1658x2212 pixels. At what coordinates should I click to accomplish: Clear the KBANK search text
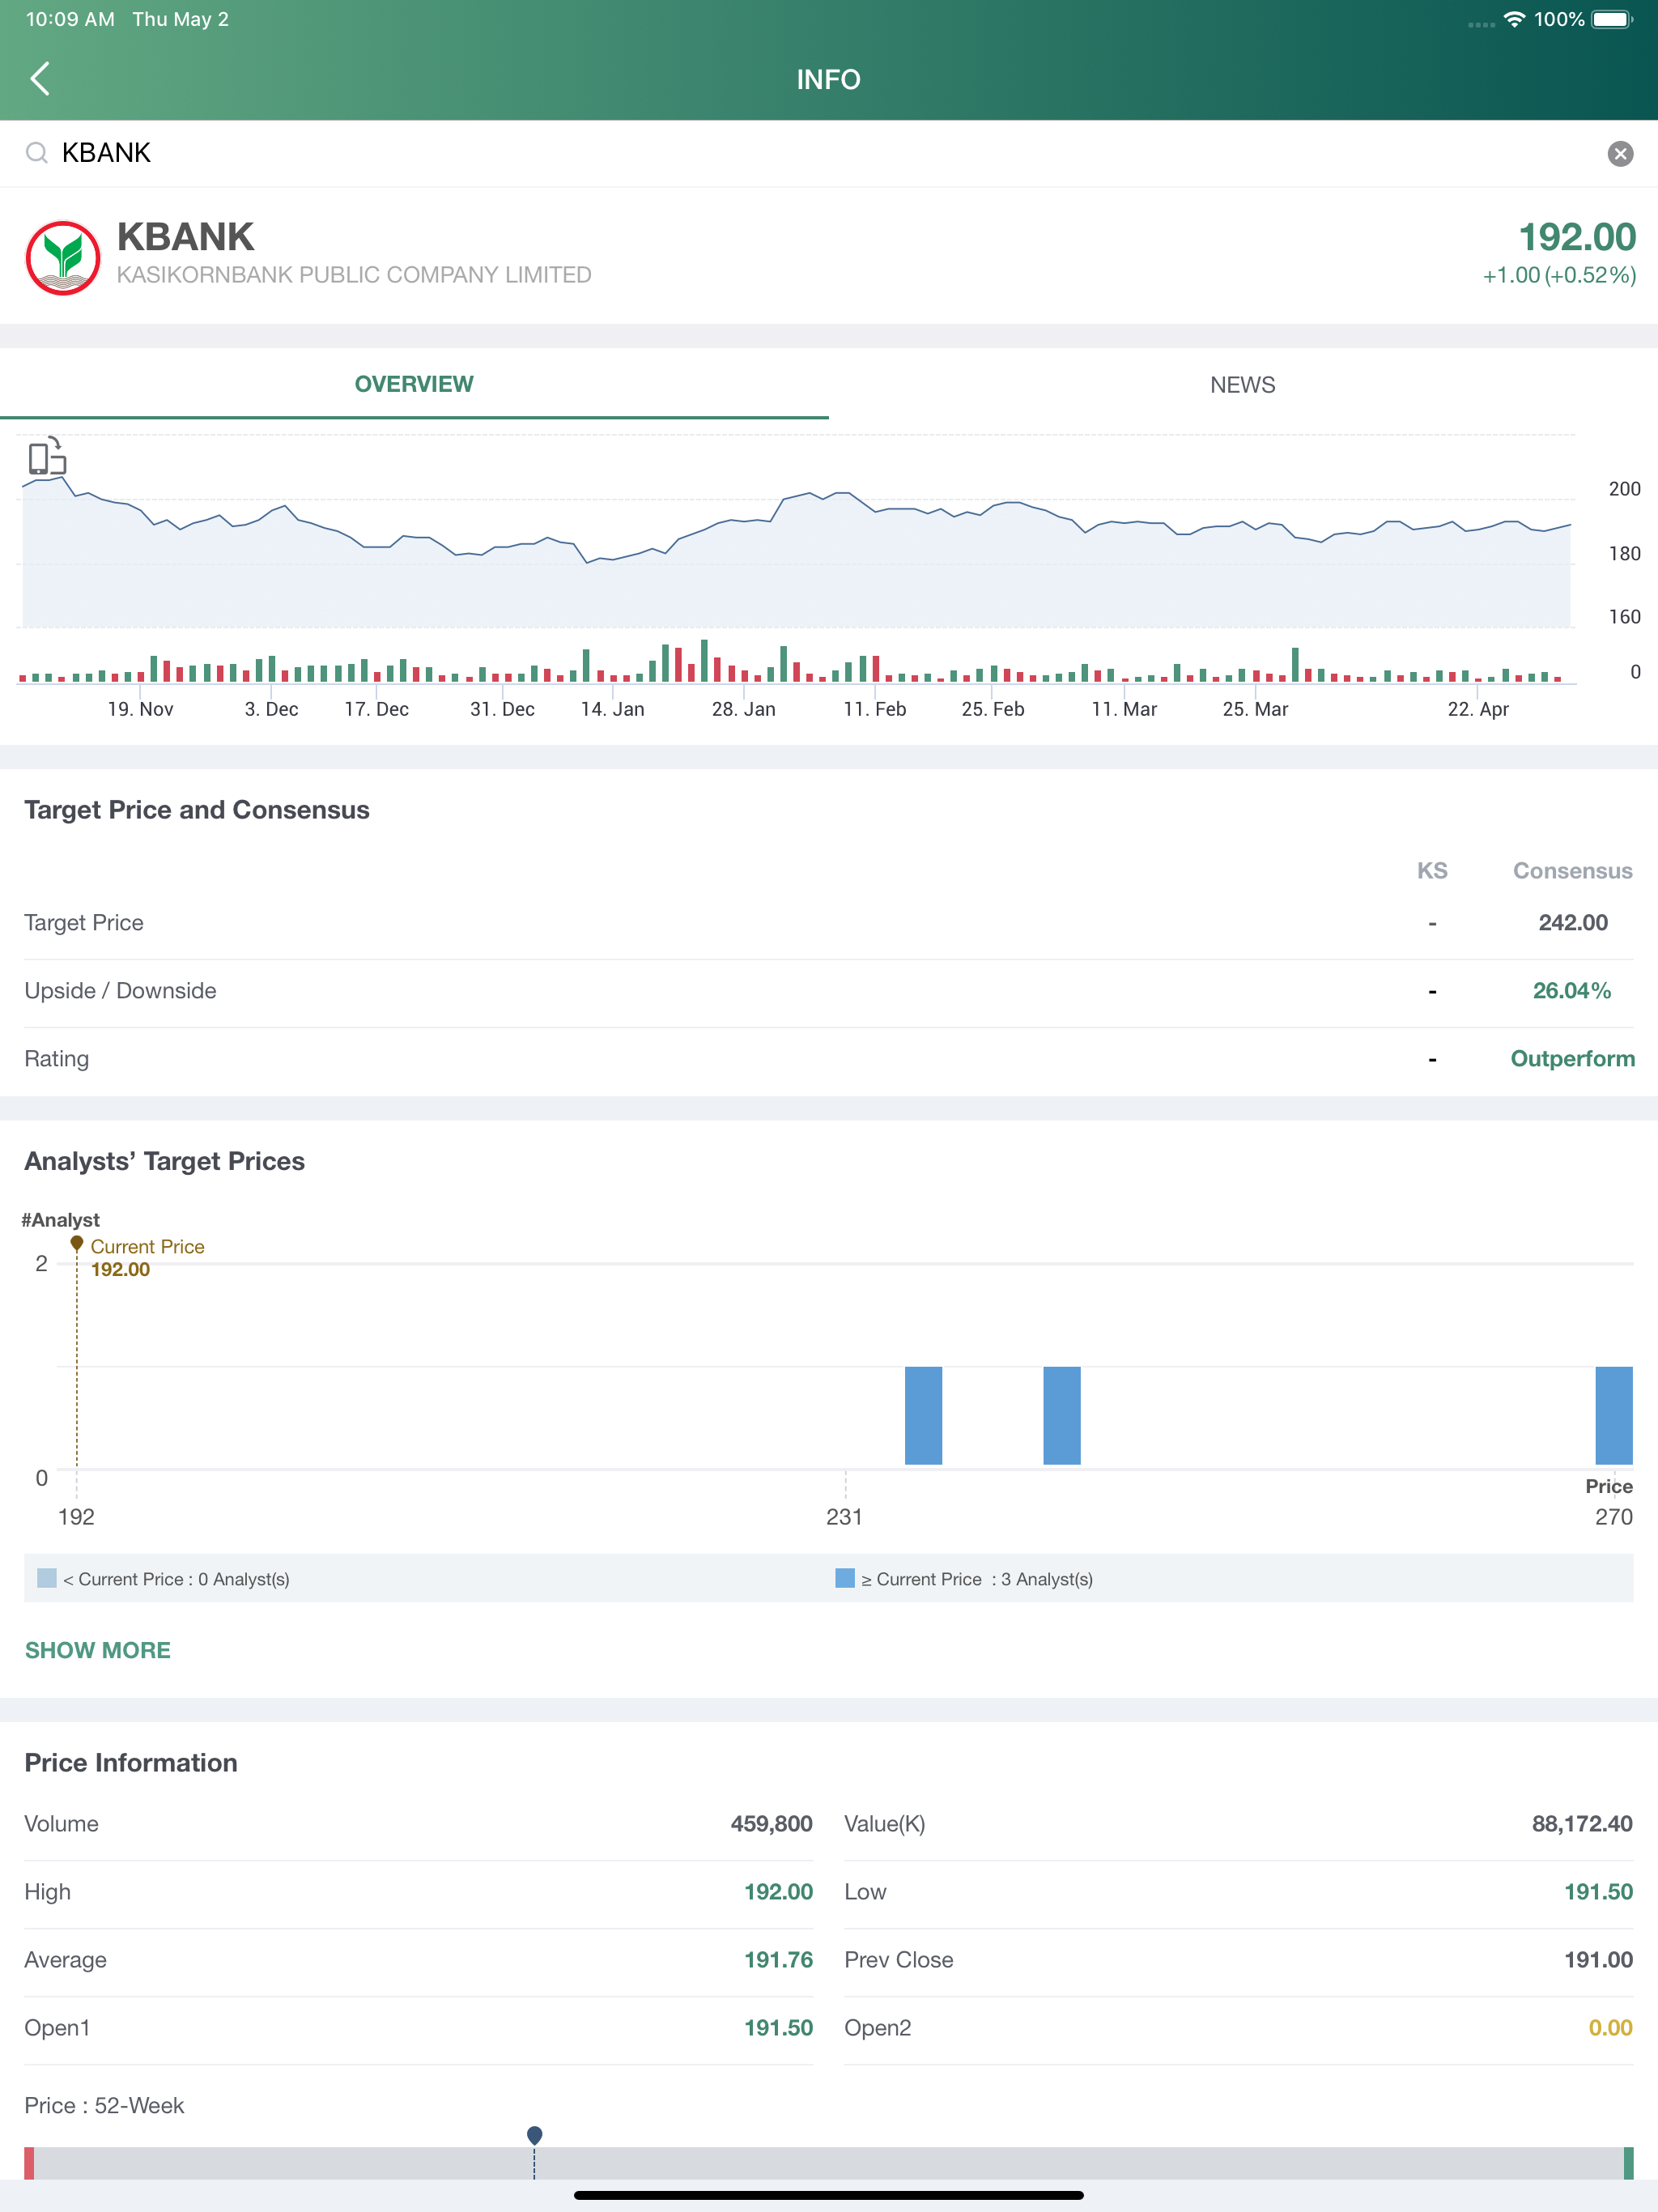pyautogui.click(x=1620, y=153)
